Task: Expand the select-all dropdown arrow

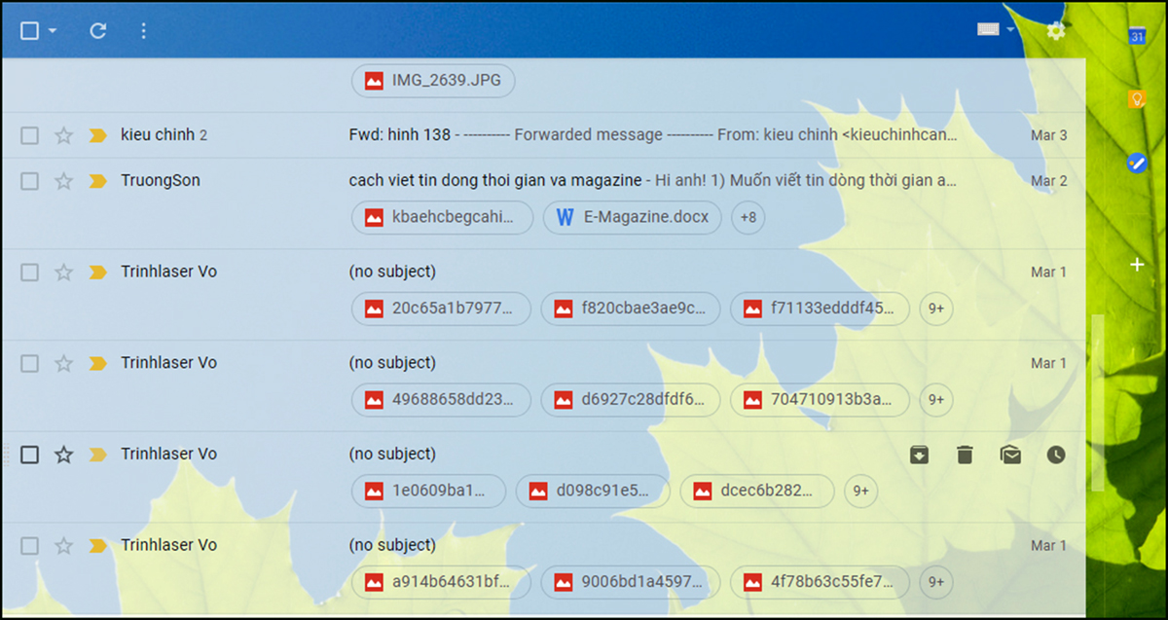Action: (53, 31)
